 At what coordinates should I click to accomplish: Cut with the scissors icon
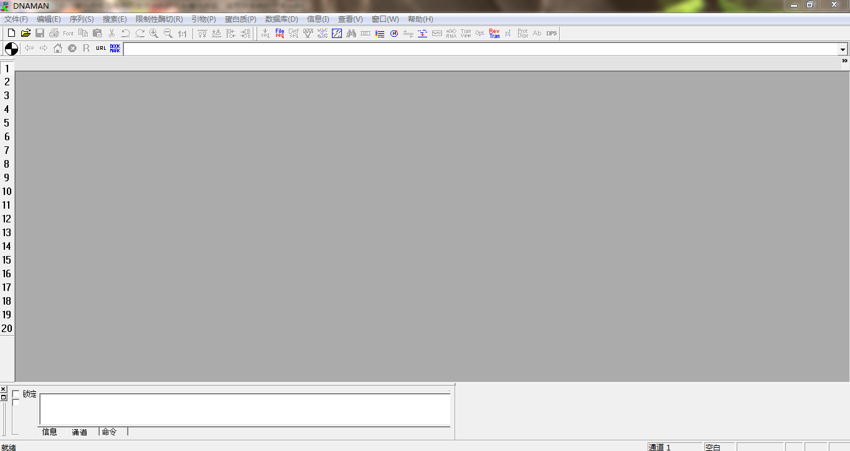click(x=111, y=33)
